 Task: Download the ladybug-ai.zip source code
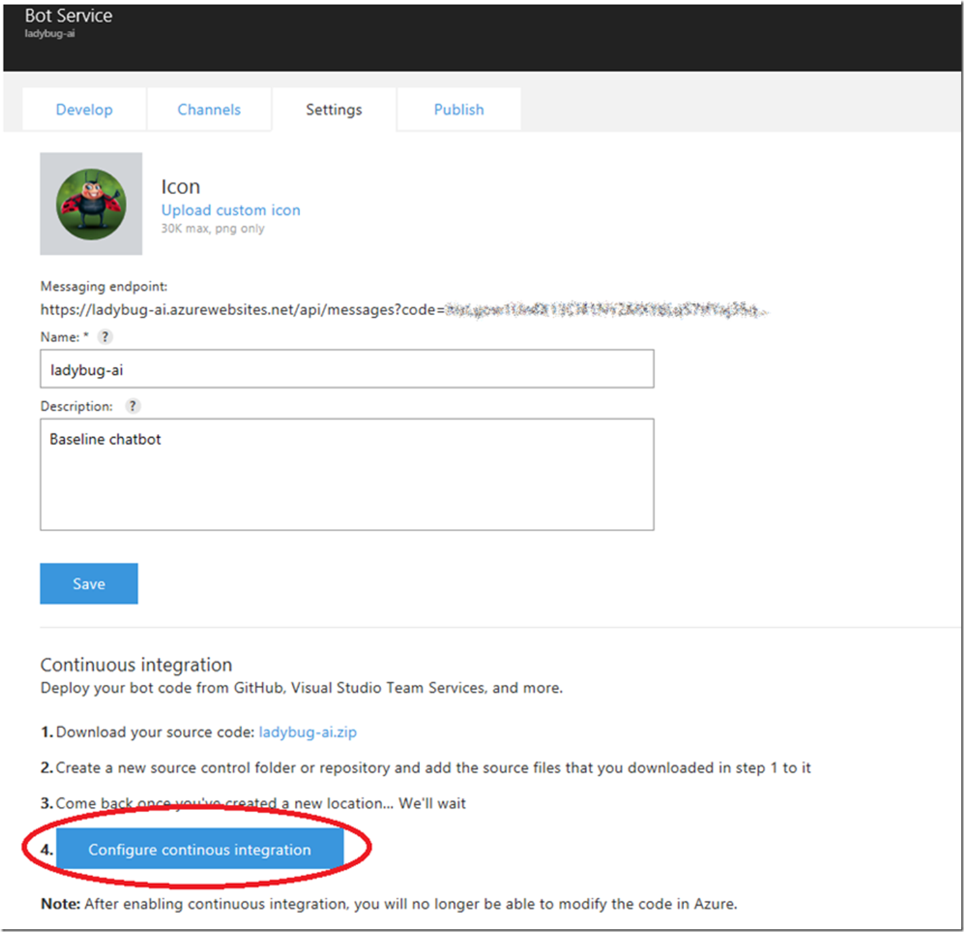coord(307,732)
